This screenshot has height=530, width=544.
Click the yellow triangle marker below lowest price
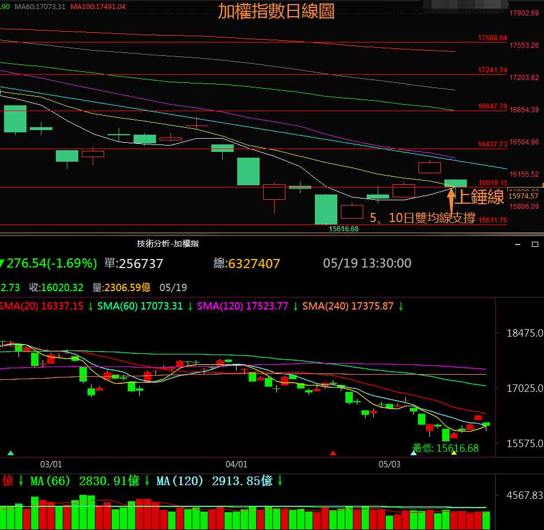(x=454, y=453)
